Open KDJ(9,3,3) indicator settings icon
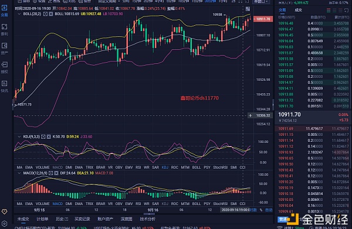This screenshot has height=229, width=352. click(43, 136)
